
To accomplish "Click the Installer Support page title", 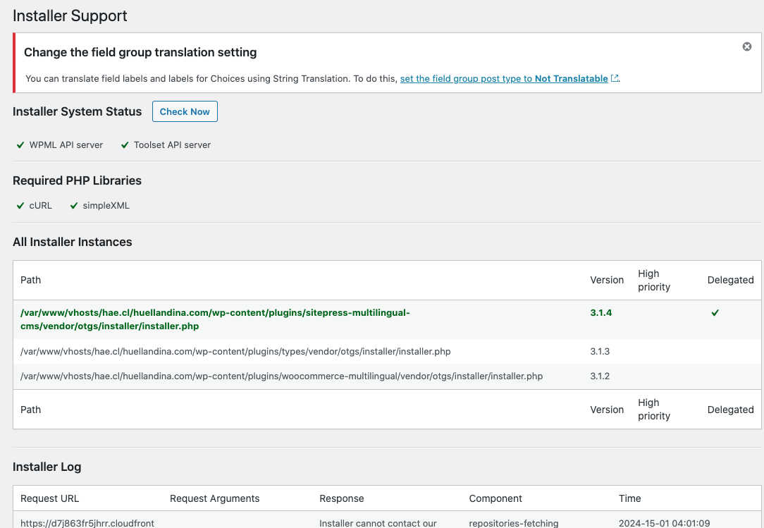I will point(70,16).
